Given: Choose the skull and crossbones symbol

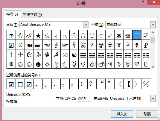Looking at the screenshot, I should [x=83, y=45].
